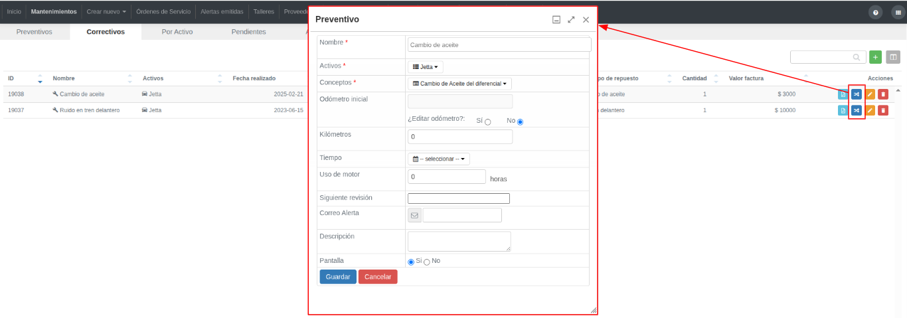Delete the $ 3000 row with the trash icon
The width and height of the screenshot is (907, 318).
pos(883,94)
